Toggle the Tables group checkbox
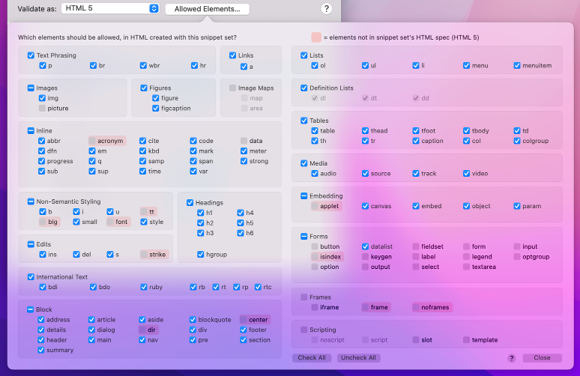 304,121
